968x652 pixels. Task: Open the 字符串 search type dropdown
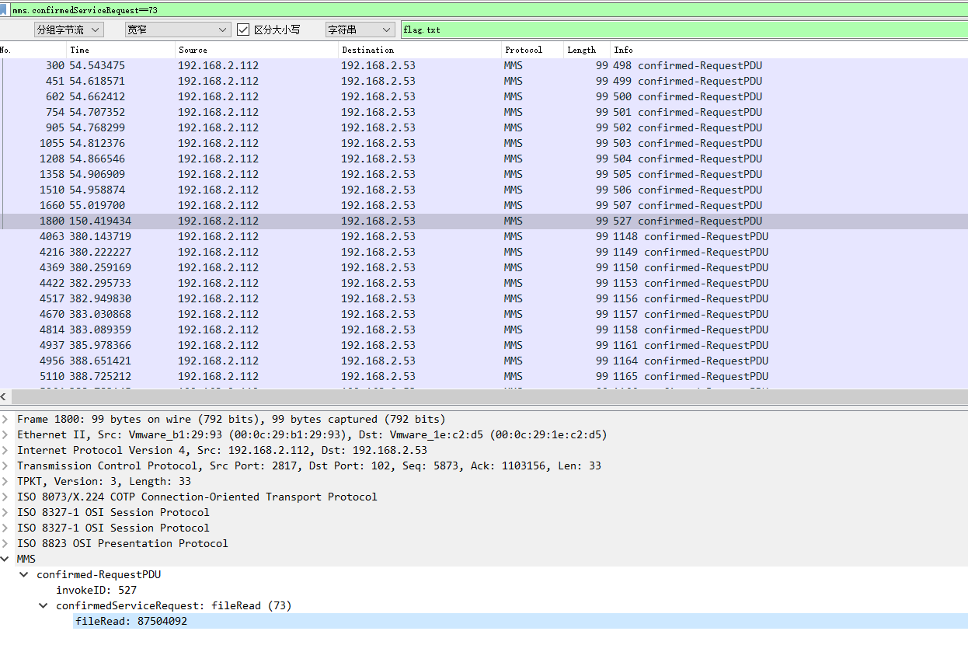(x=360, y=30)
